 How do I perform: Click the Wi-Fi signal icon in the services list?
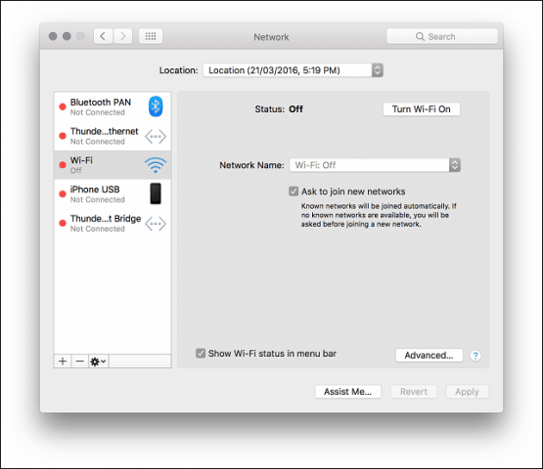coord(156,164)
